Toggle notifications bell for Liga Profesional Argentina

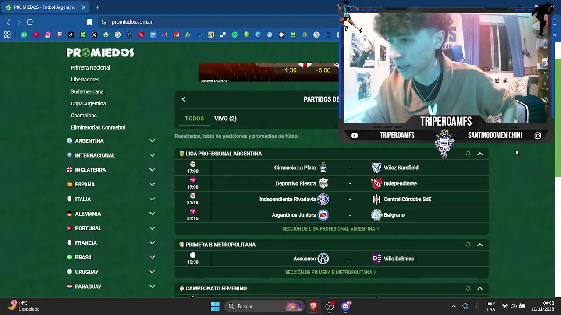(x=468, y=154)
